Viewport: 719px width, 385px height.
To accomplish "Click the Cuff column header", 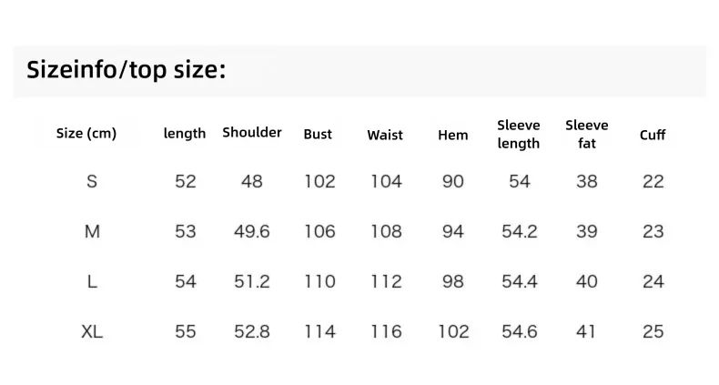I will [653, 135].
